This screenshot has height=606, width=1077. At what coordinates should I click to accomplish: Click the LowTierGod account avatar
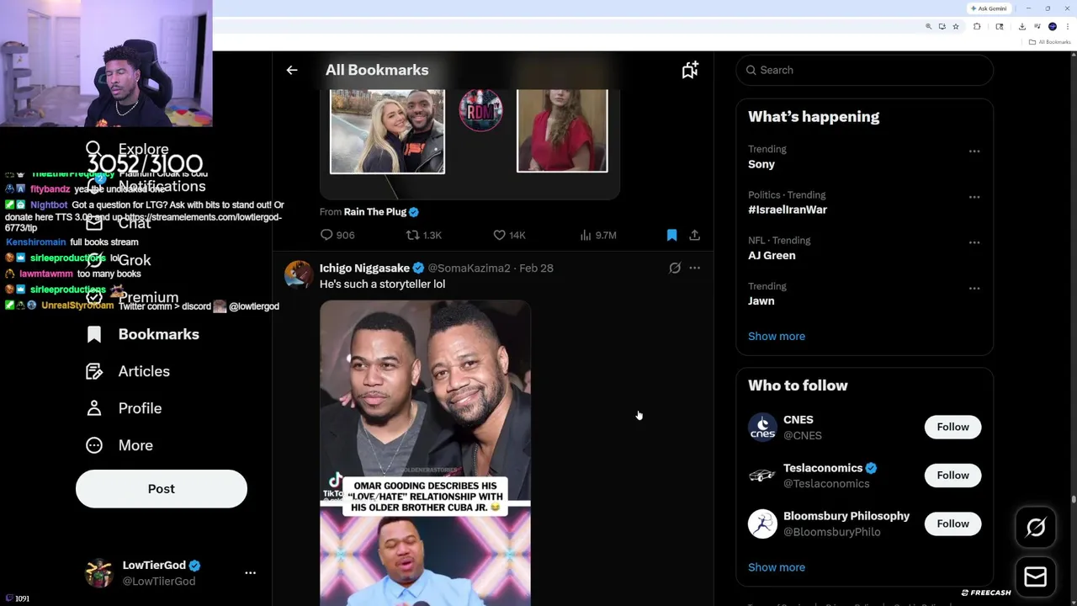click(x=98, y=572)
